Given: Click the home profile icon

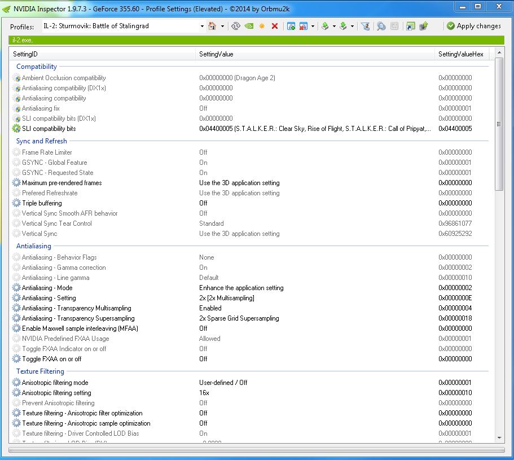Looking at the screenshot, I should 212,26.
